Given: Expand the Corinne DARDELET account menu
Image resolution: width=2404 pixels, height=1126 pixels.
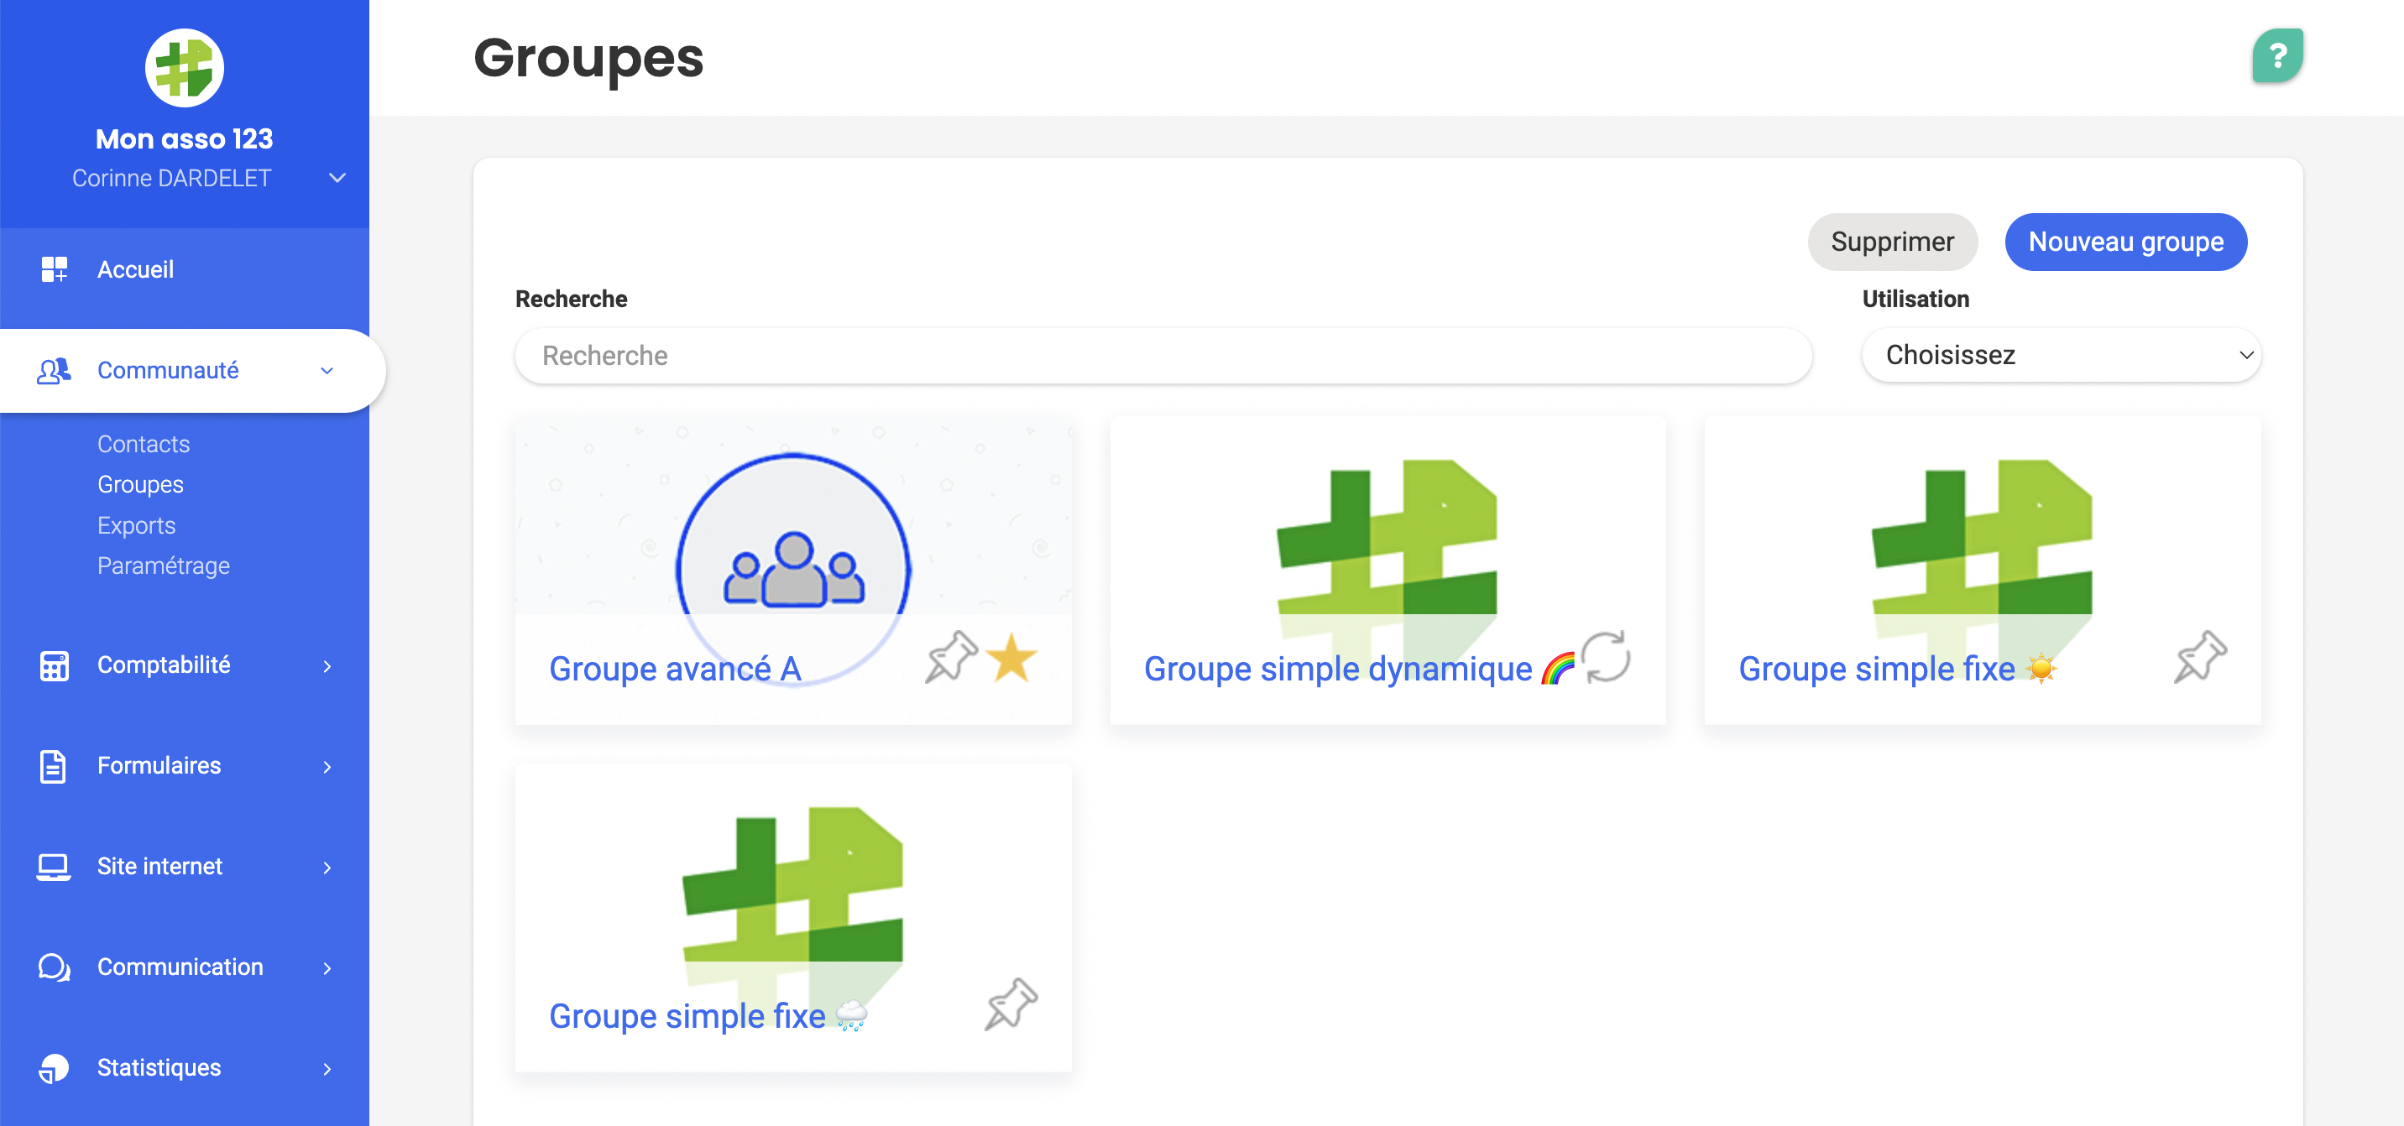Looking at the screenshot, I should (337, 177).
